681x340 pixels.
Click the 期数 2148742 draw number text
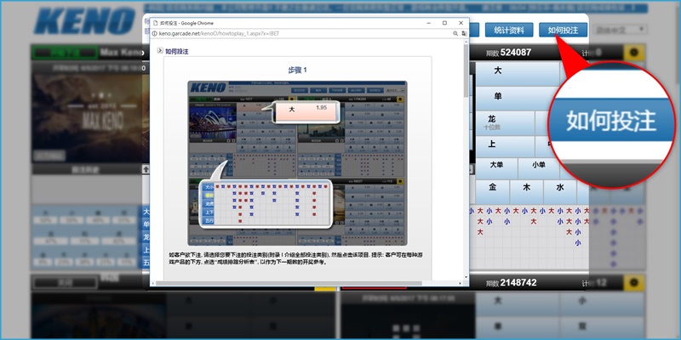[x=512, y=283]
